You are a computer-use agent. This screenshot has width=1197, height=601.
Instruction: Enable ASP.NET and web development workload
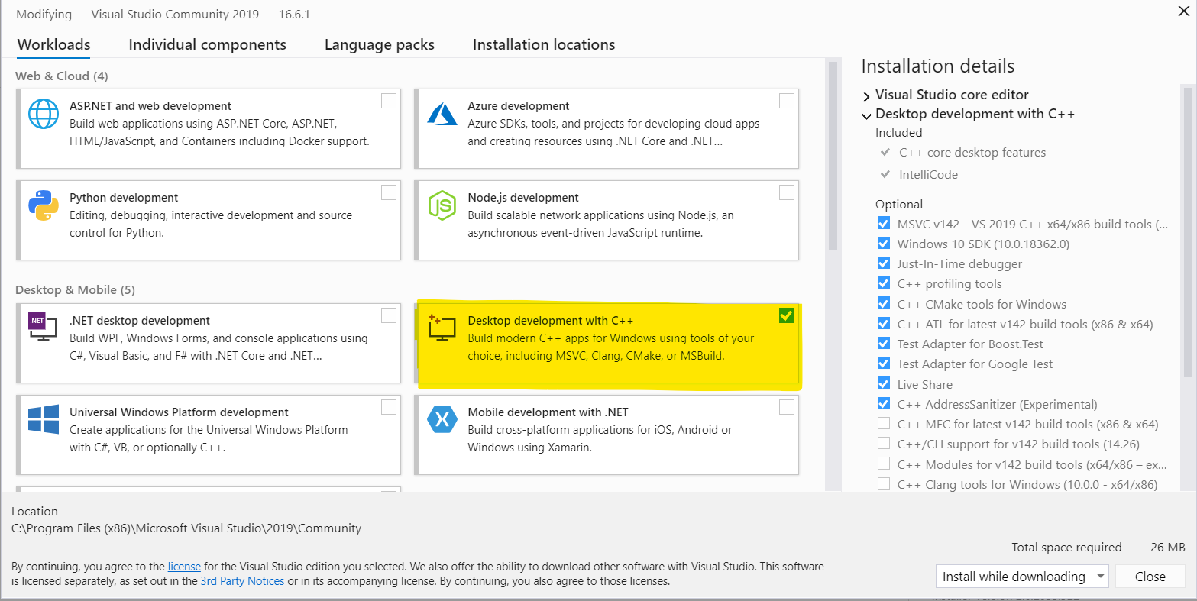click(389, 101)
